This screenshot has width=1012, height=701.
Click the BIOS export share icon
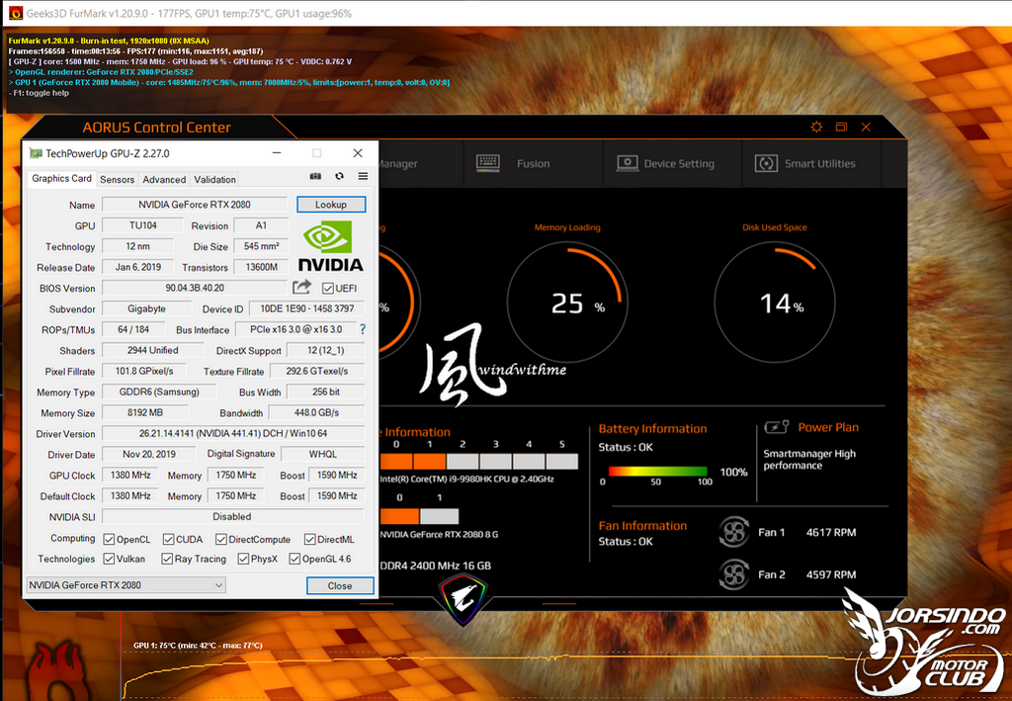(301, 288)
